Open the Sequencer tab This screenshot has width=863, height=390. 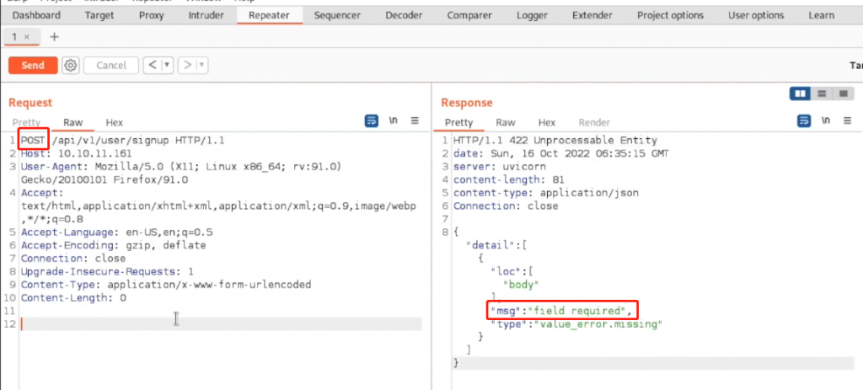click(x=337, y=15)
